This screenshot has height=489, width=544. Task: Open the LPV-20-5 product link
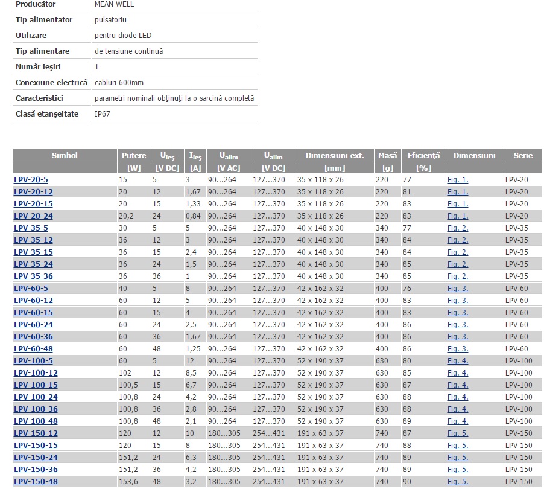coord(31,180)
